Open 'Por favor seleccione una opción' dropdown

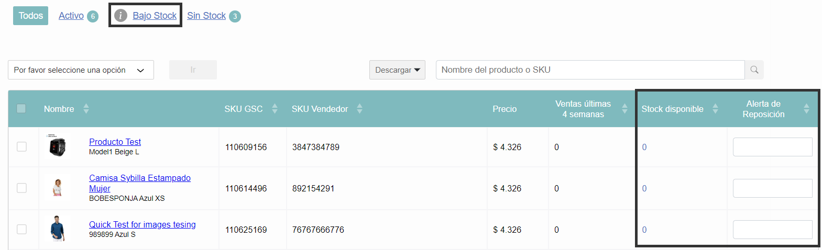(x=81, y=70)
